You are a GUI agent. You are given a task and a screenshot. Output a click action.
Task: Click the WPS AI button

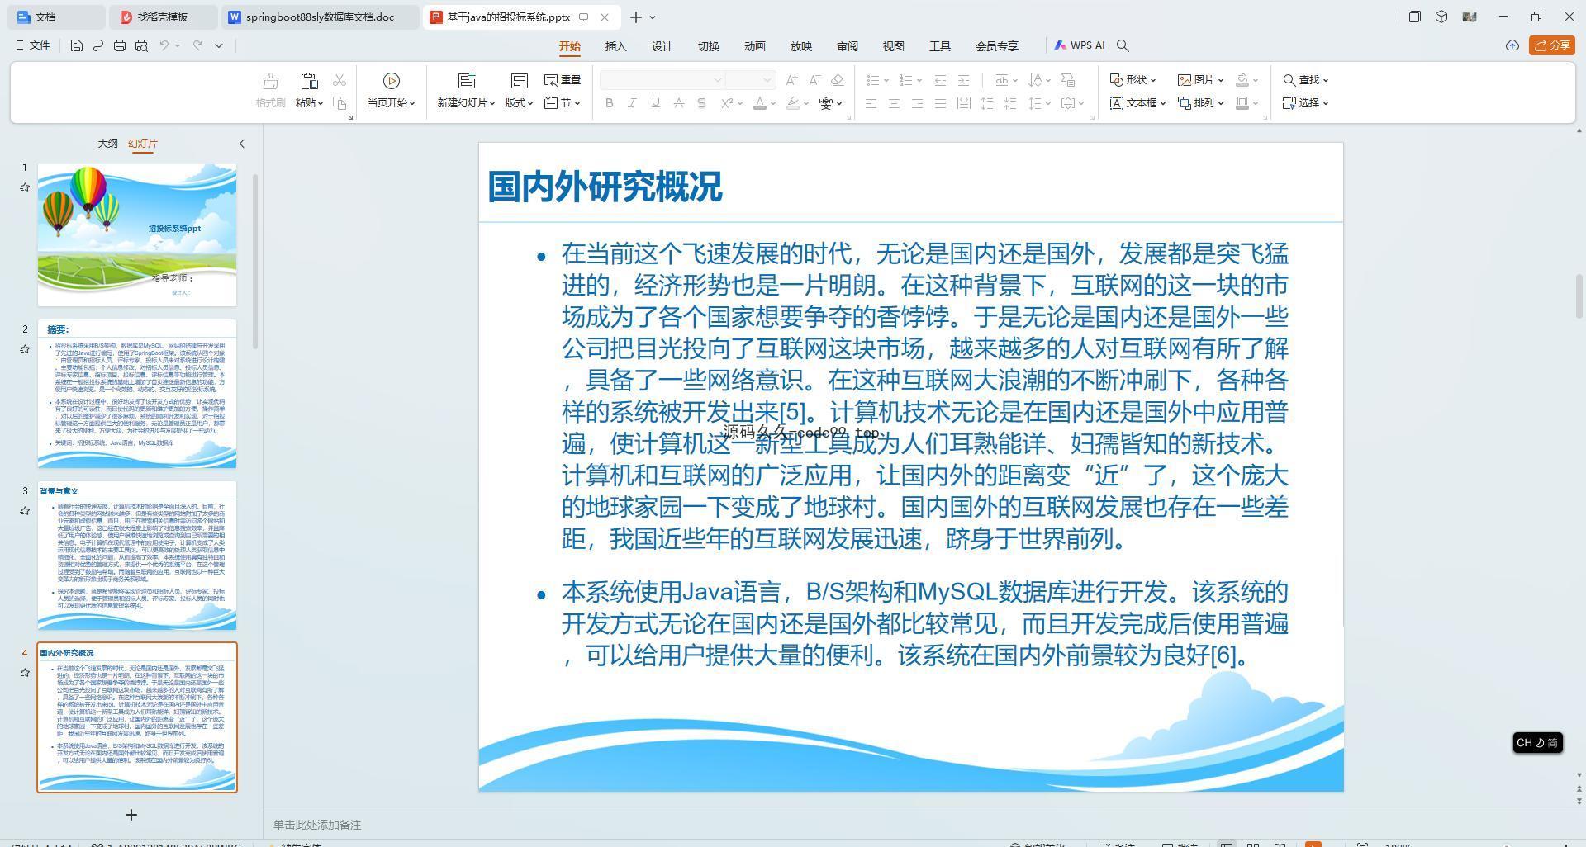[1079, 45]
